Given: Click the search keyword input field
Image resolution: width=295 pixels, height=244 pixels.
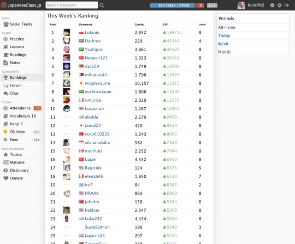Looking at the screenshot, I should (x=72, y=5).
